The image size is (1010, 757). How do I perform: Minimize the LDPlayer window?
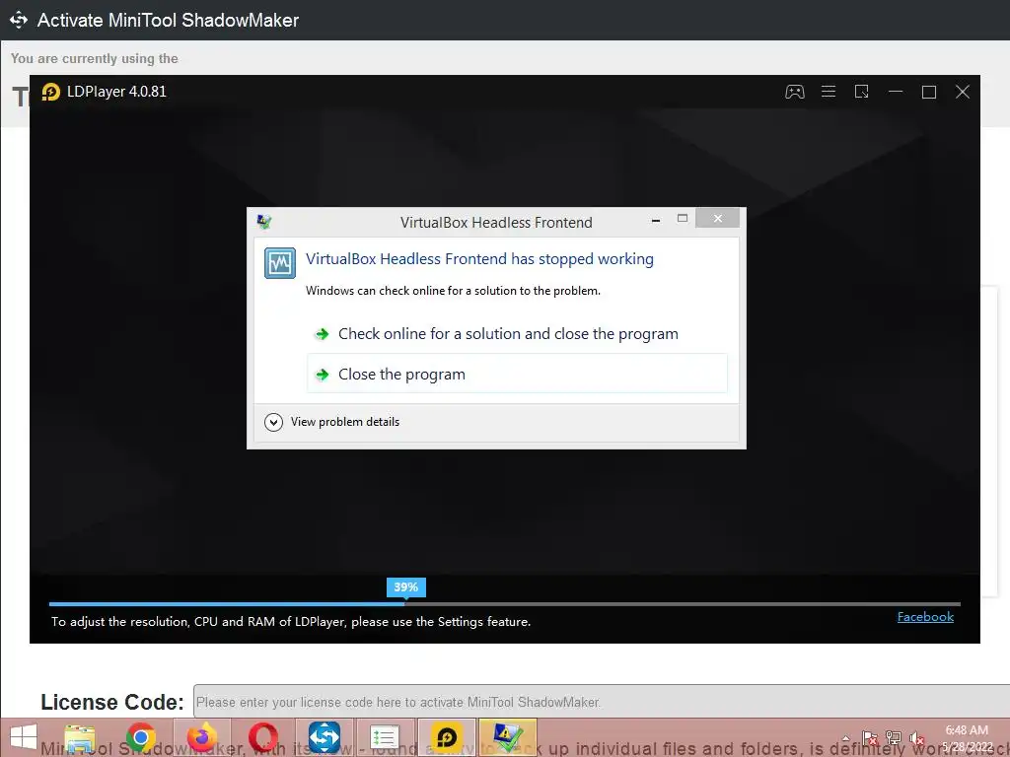[x=896, y=92]
